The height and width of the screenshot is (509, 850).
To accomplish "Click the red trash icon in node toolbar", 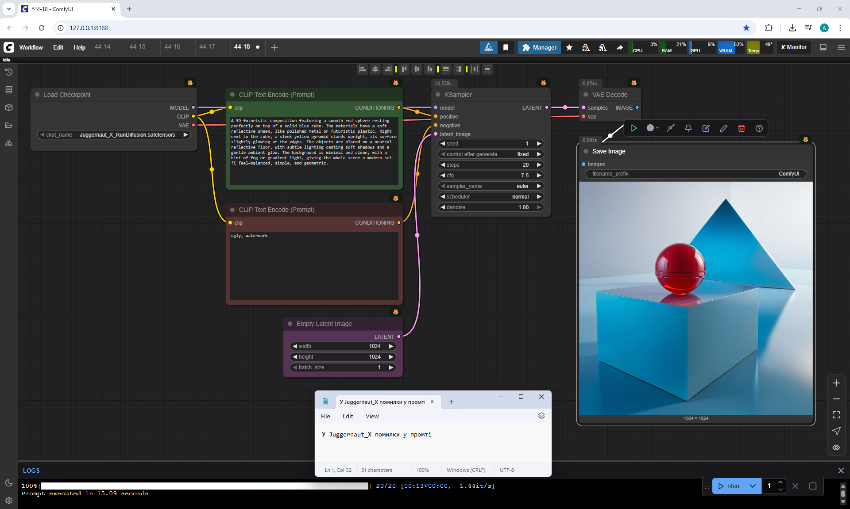I will click(x=741, y=128).
